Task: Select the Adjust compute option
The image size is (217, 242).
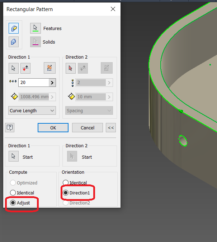Action: tap(20, 203)
